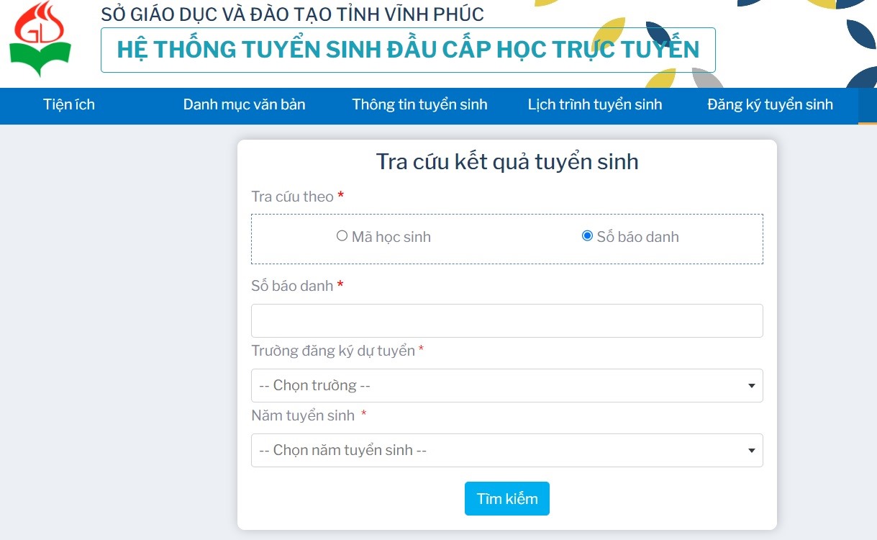Focus the 'Số báo danh' text input field

pos(506,321)
